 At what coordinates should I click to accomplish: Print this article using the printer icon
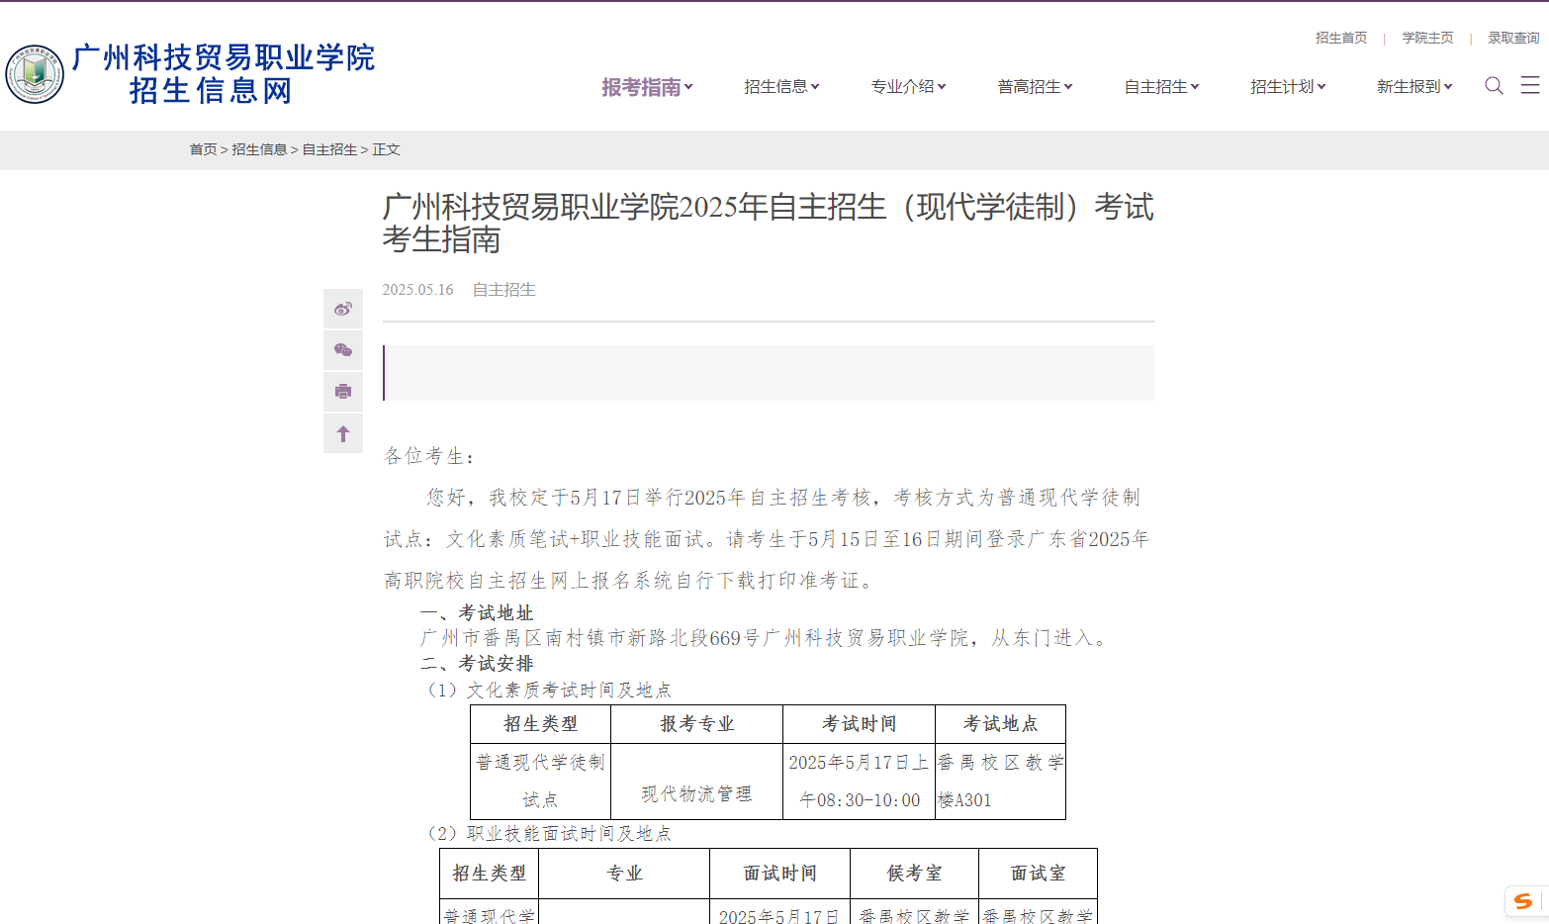pos(343,391)
